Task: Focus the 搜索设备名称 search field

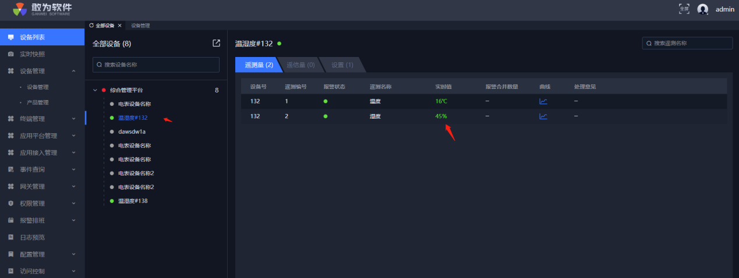Action: [x=156, y=65]
